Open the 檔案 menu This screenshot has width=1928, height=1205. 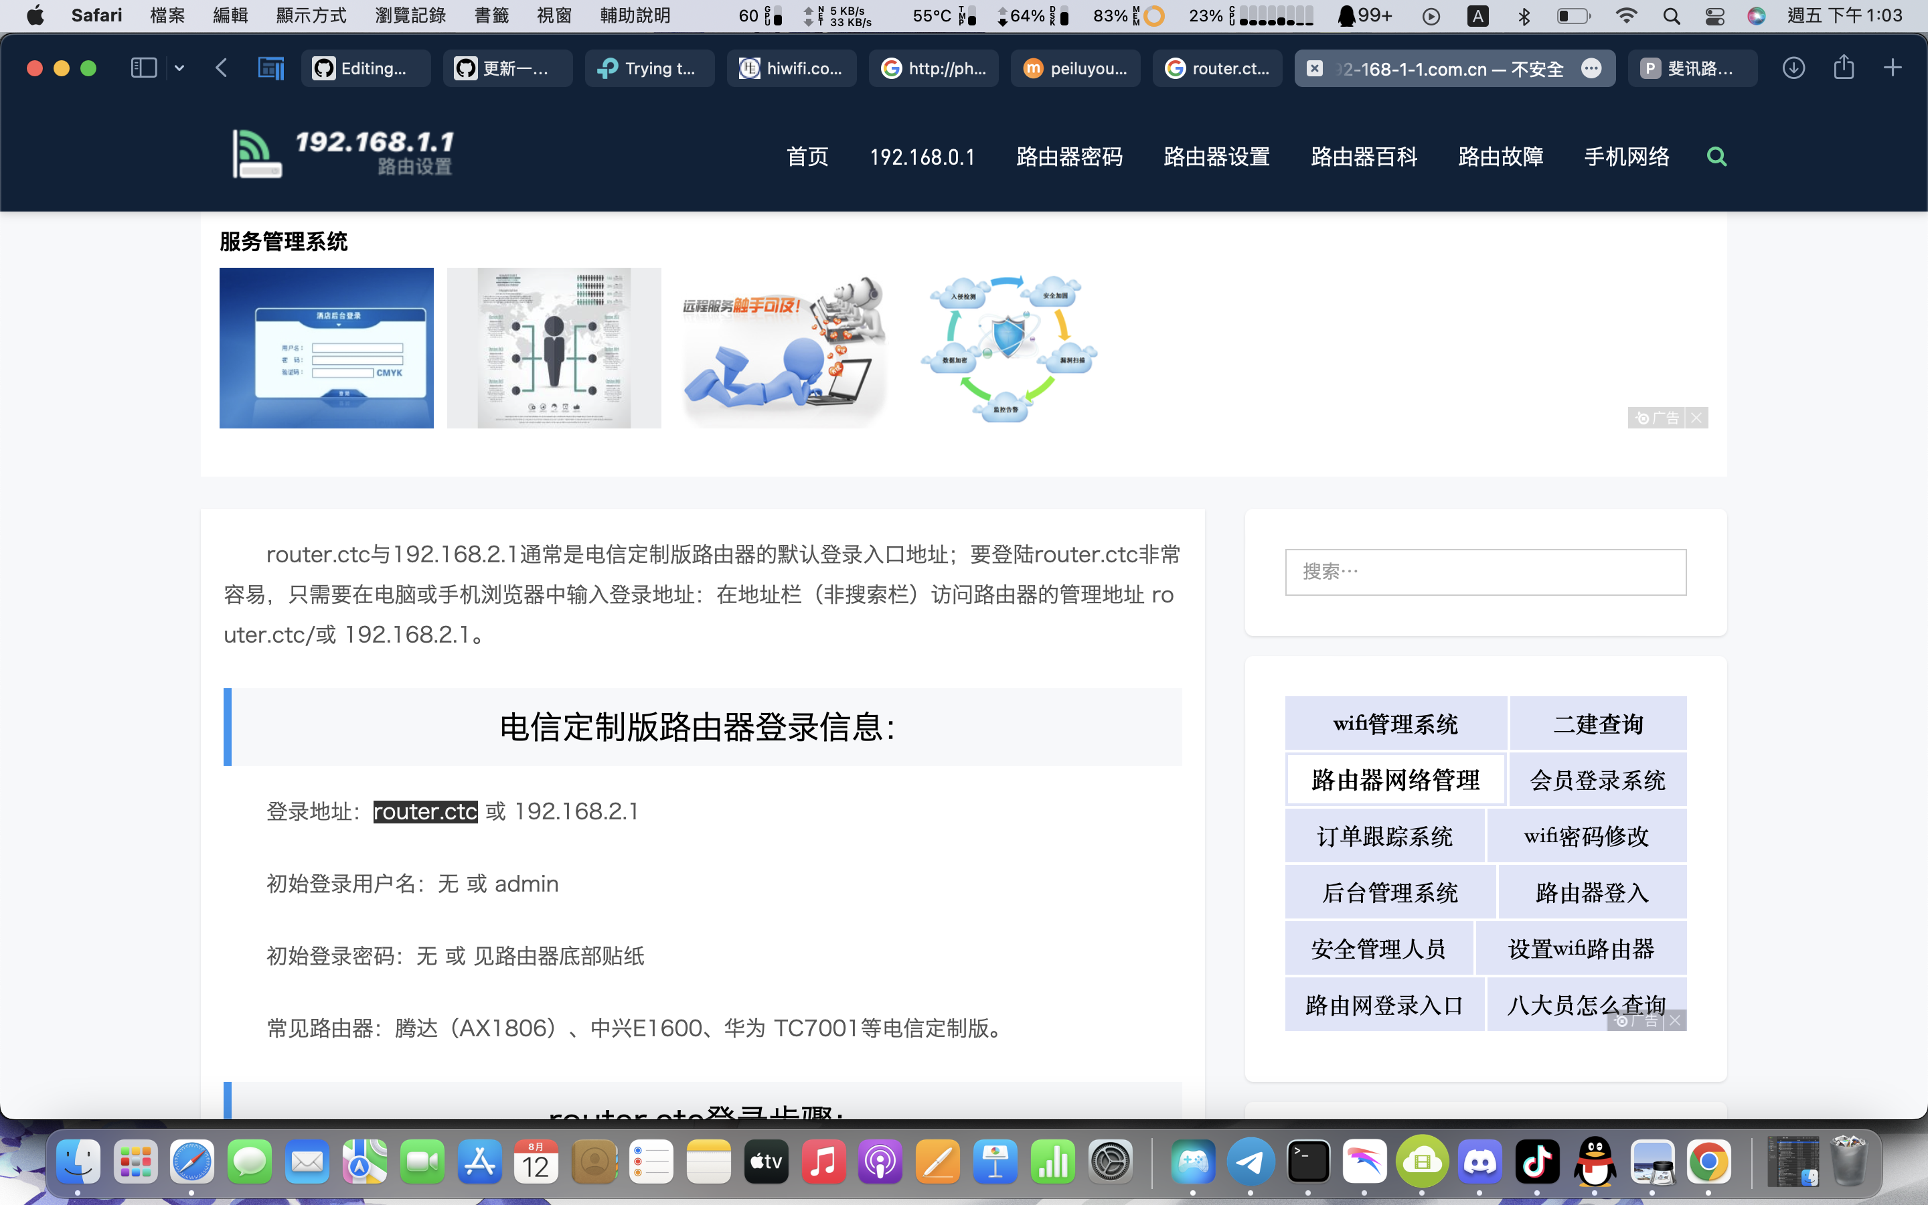tap(167, 15)
